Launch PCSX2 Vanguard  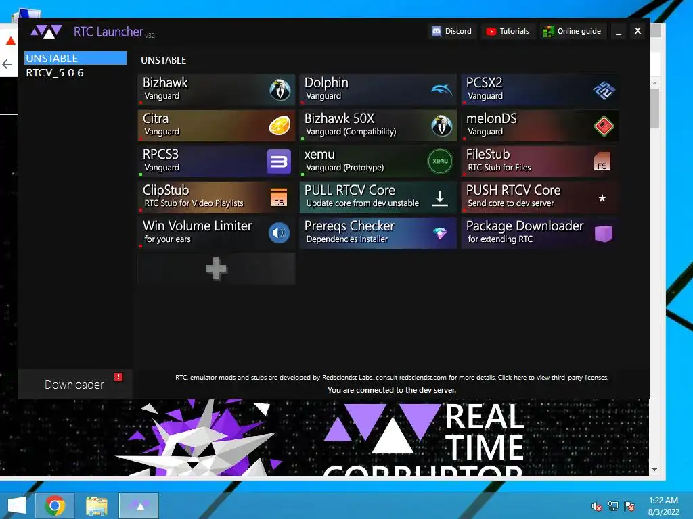539,90
